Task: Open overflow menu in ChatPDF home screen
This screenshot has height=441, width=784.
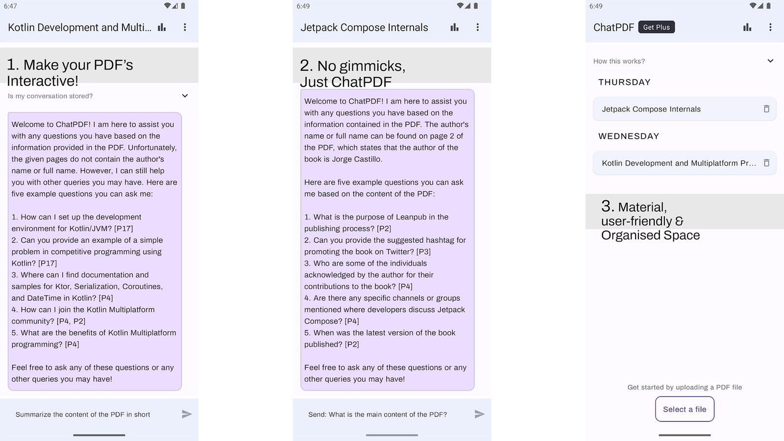Action: pyautogui.click(x=770, y=27)
